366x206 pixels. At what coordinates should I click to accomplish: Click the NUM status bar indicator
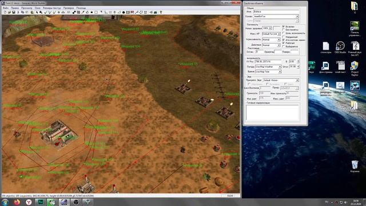[230, 196]
